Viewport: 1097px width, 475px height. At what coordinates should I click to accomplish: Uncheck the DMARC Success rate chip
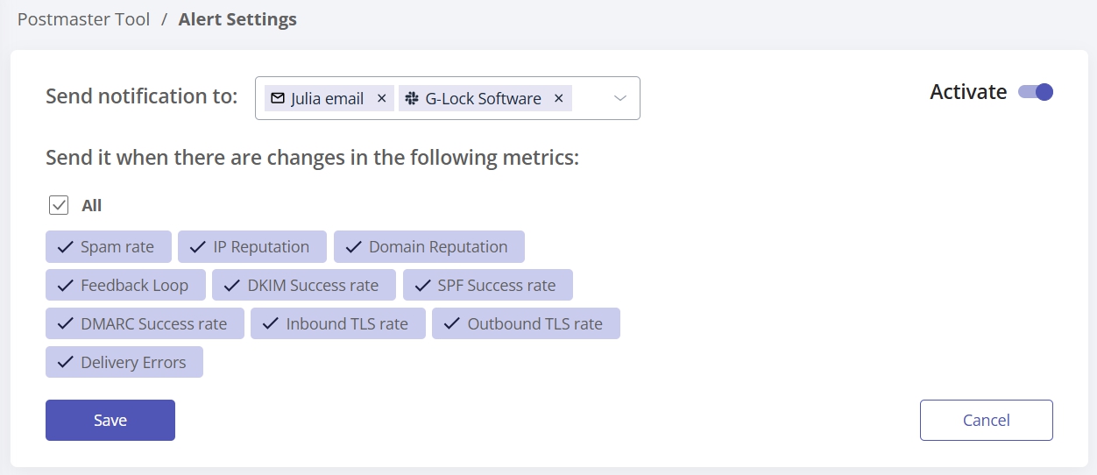click(145, 324)
